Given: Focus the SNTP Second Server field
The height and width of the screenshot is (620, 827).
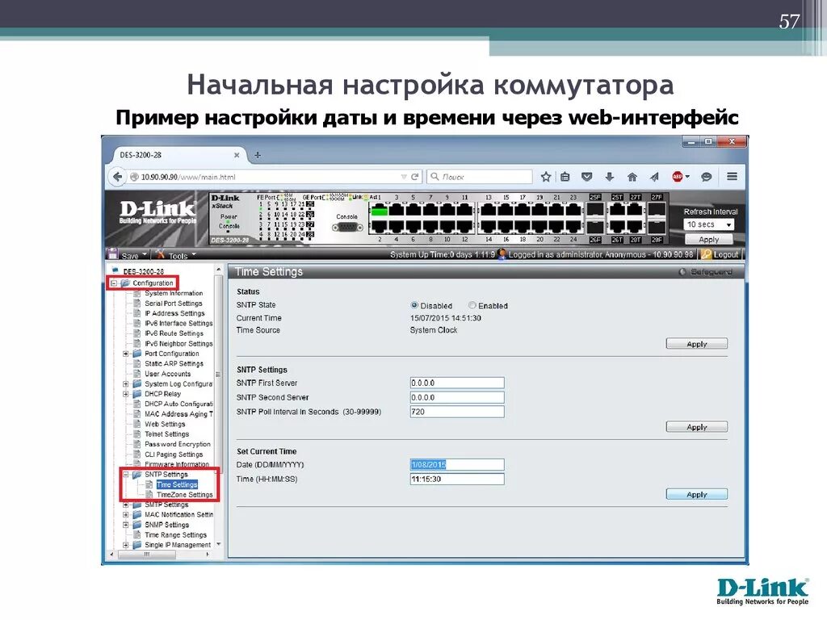Looking at the screenshot, I should [x=457, y=397].
